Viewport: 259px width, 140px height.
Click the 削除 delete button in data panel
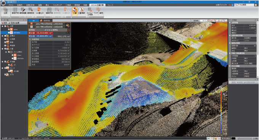(5, 23)
